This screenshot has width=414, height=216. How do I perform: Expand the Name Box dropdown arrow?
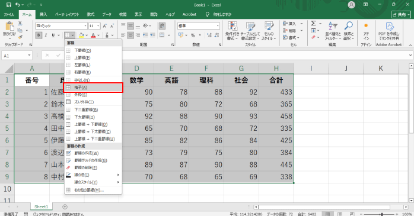pos(29,55)
